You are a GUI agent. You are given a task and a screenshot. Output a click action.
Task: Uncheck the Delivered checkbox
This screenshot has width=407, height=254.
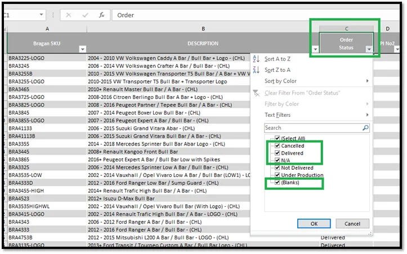click(277, 153)
